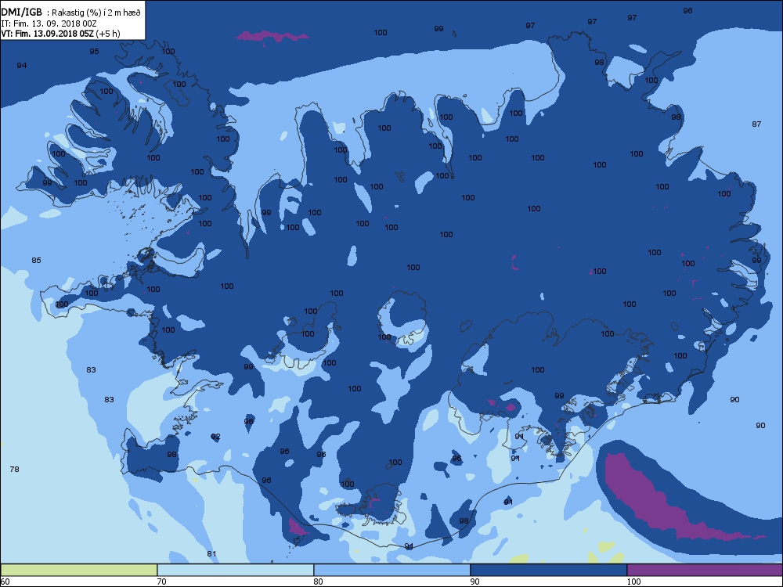The width and height of the screenshot is (783, 587).
Task: Click the legend scale label 60
Action: pyautogui.click(x=5, y=582)
